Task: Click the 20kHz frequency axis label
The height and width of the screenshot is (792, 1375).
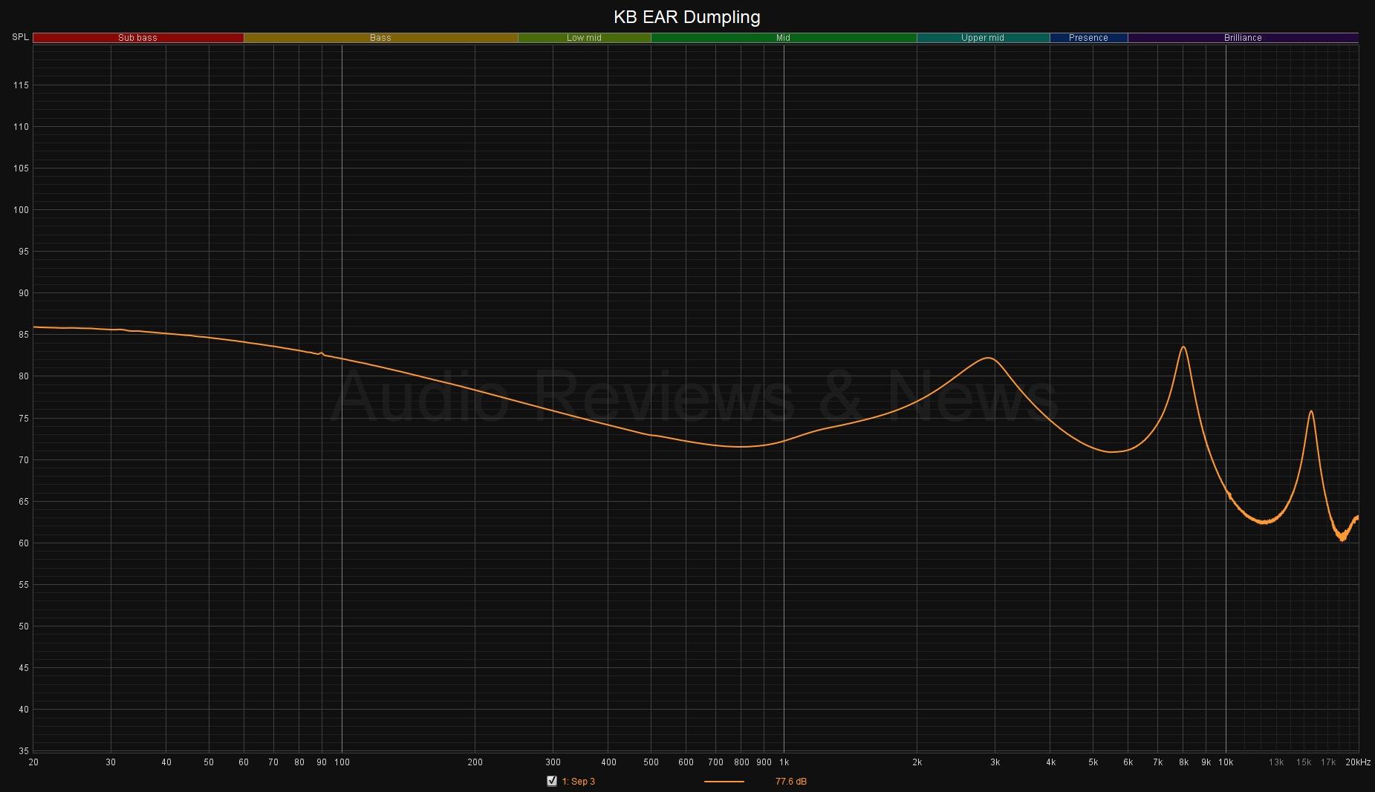Action: 1357,762
